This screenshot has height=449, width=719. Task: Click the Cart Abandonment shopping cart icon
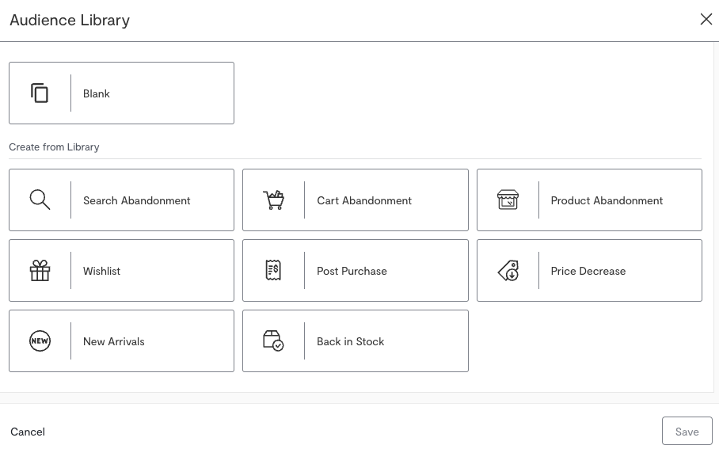(273, 200)
